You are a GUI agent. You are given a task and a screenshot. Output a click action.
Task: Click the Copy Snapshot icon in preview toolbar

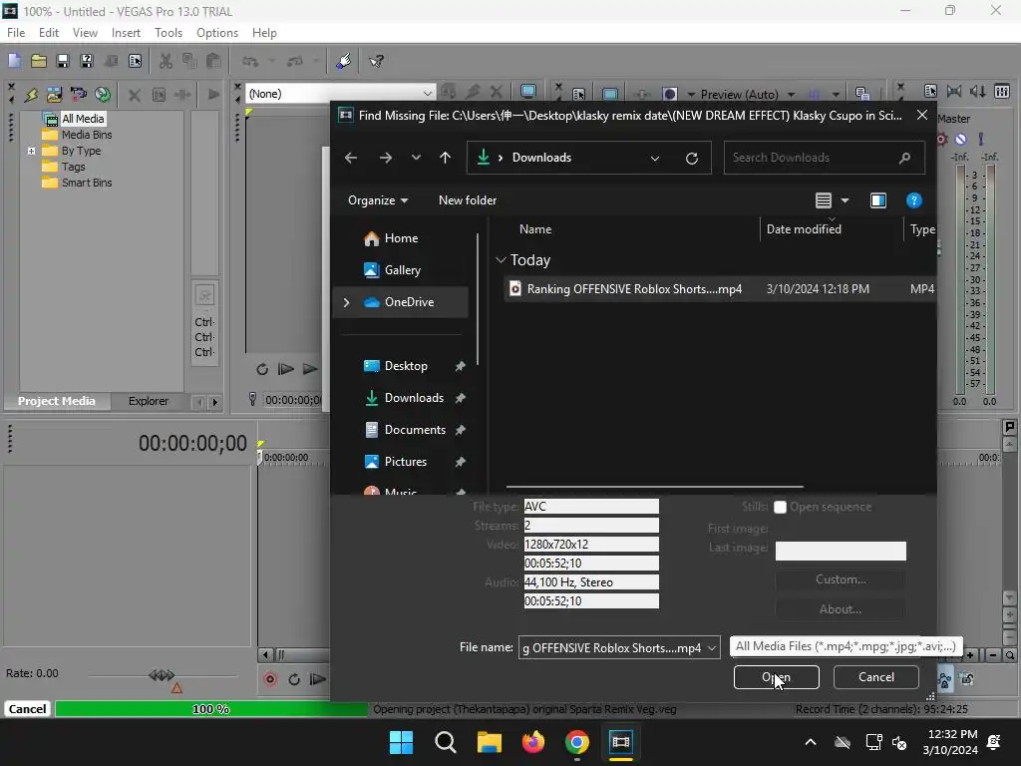pos(862,94)
